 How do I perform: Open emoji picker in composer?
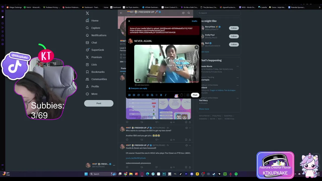click(147, 95)
